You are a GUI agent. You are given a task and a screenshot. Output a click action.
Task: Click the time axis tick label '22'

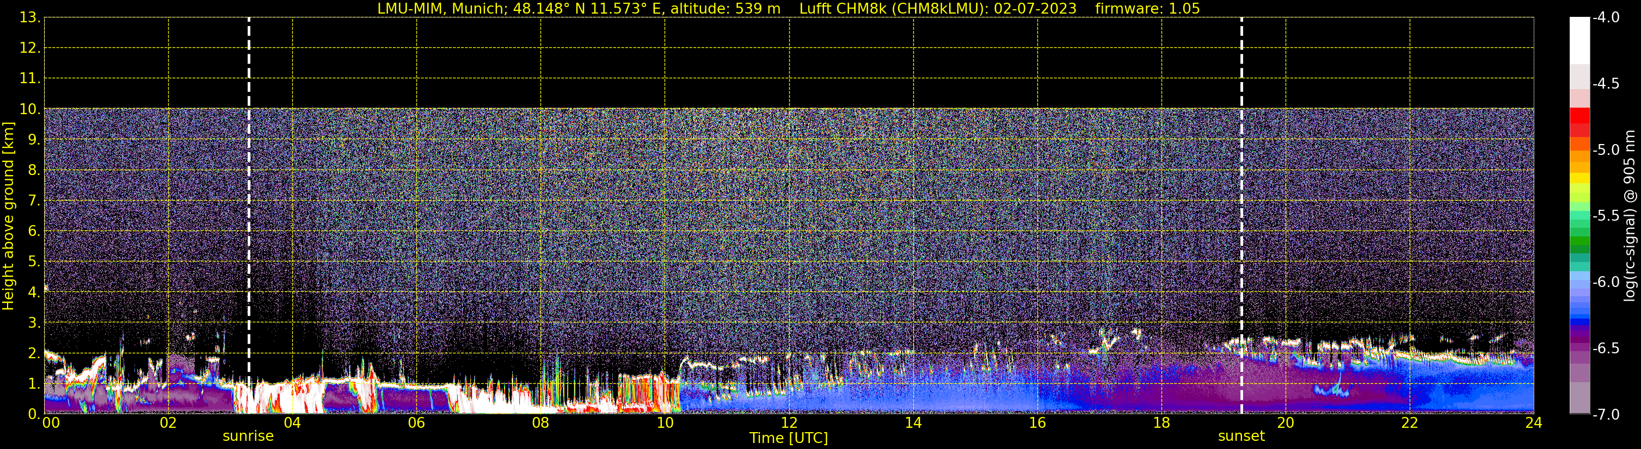point(1410,423)
